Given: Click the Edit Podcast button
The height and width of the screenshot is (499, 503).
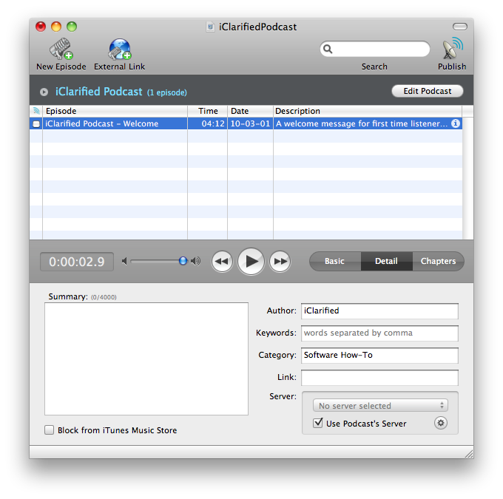Looking at the screenshot, I should (x=428, y=91).
